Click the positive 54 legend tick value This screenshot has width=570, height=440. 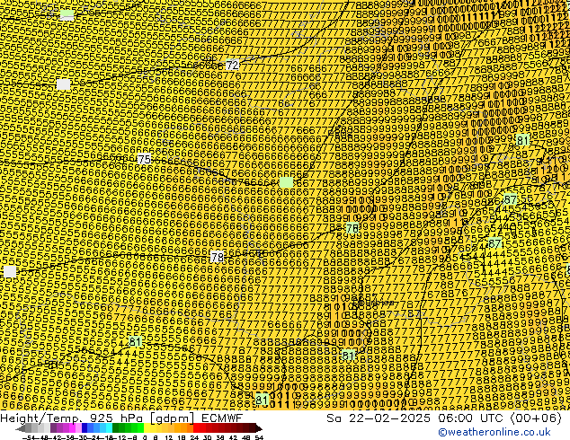[x=259, y=437]
